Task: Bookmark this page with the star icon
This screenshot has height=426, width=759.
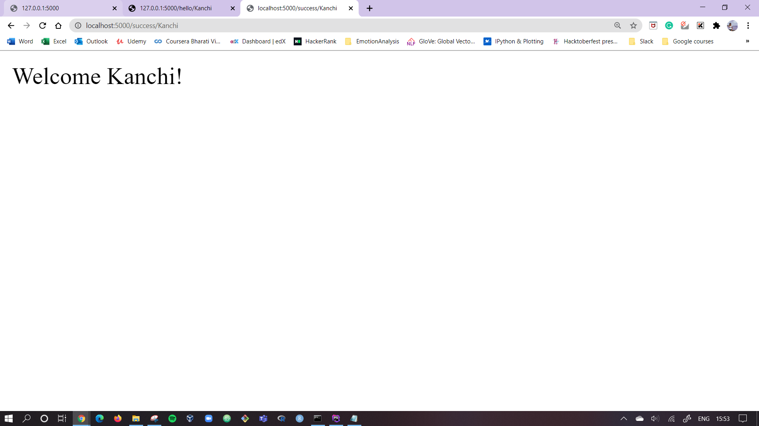Action: coord(633,26)
